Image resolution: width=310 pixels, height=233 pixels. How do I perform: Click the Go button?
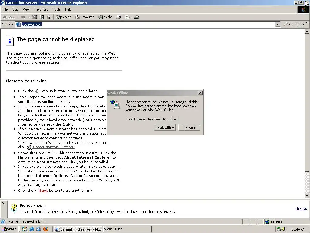[x=288, y=24]
